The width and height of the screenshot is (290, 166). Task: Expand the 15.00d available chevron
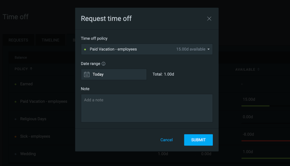pyautogui.click(x=209, y=49)
